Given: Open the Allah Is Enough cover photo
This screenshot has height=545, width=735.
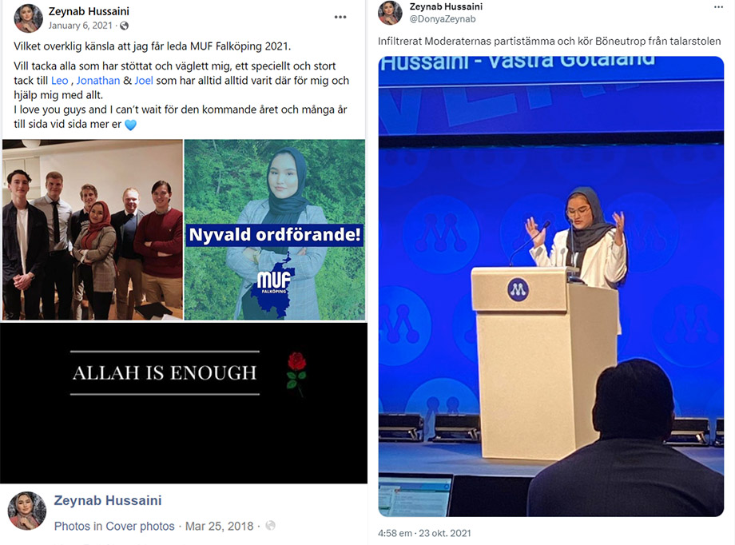Looking at the screenshot, I should click(x=183, y=403).
